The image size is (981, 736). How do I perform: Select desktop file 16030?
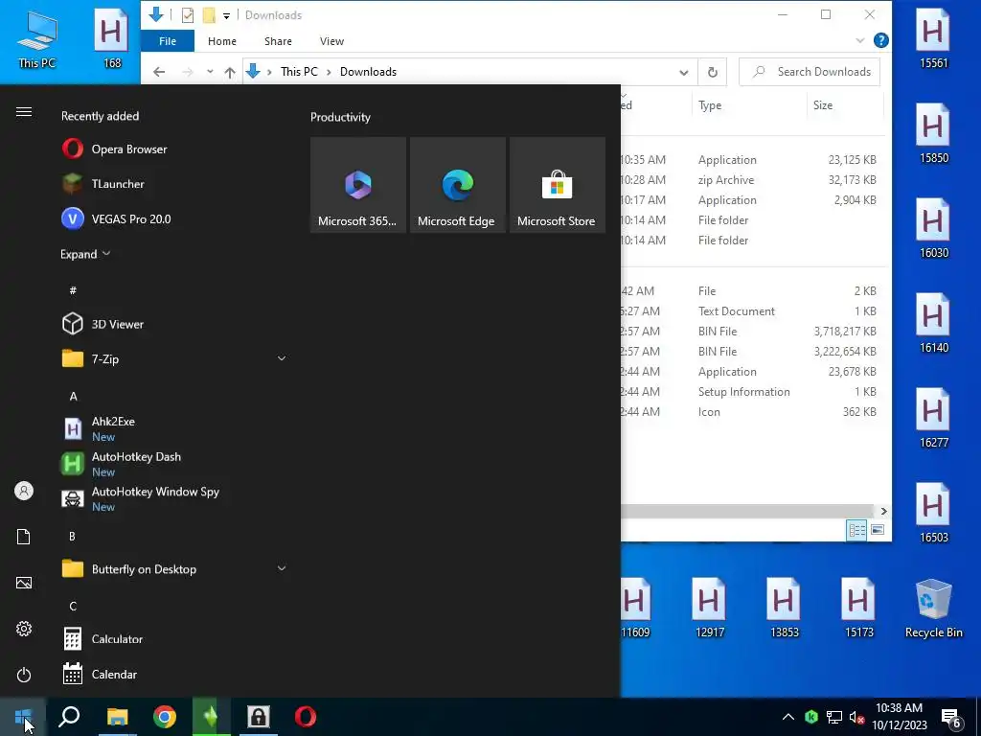tap(933, 228)
